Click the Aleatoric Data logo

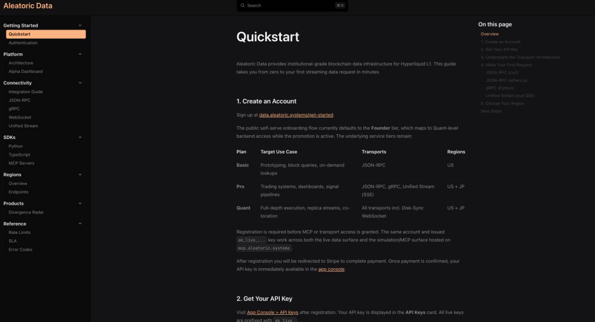(x=28, y=6)
